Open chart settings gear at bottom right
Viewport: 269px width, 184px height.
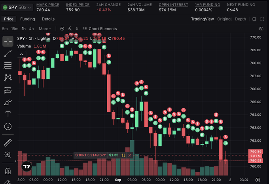point(258,180)
